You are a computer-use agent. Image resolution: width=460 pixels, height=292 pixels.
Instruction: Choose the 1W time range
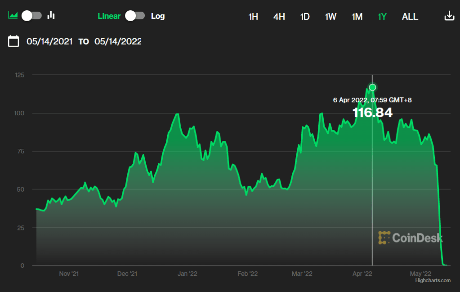330,17
